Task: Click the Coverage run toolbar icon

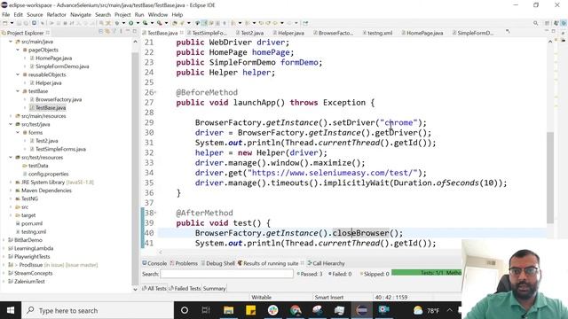Action: coord(145,23)
